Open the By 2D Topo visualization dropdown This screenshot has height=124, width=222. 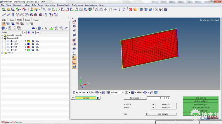(x=87, y=92)
